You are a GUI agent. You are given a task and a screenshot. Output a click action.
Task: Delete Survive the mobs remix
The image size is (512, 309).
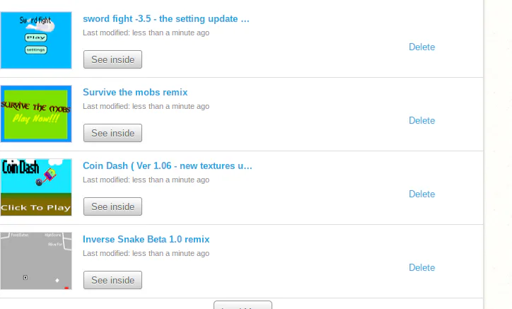pyautogui.click(x=422, y=120)
